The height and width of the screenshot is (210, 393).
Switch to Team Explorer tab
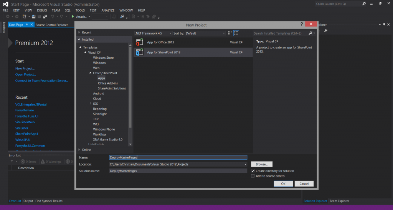click(x=339, y=201)
